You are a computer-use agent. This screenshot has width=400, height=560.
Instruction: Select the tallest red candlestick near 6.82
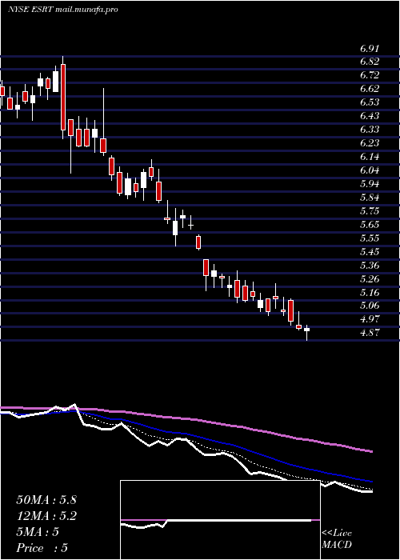pyautogui.click(x=63, y=97)
